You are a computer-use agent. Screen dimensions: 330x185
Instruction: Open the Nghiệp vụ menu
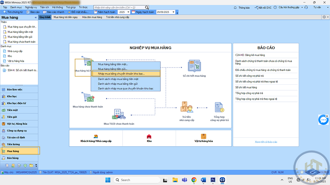point(31,7)
